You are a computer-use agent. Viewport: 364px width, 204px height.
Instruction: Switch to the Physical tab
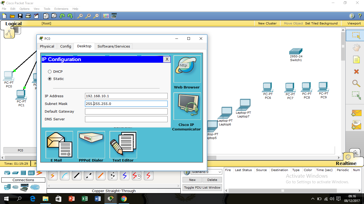click(47, 46)
